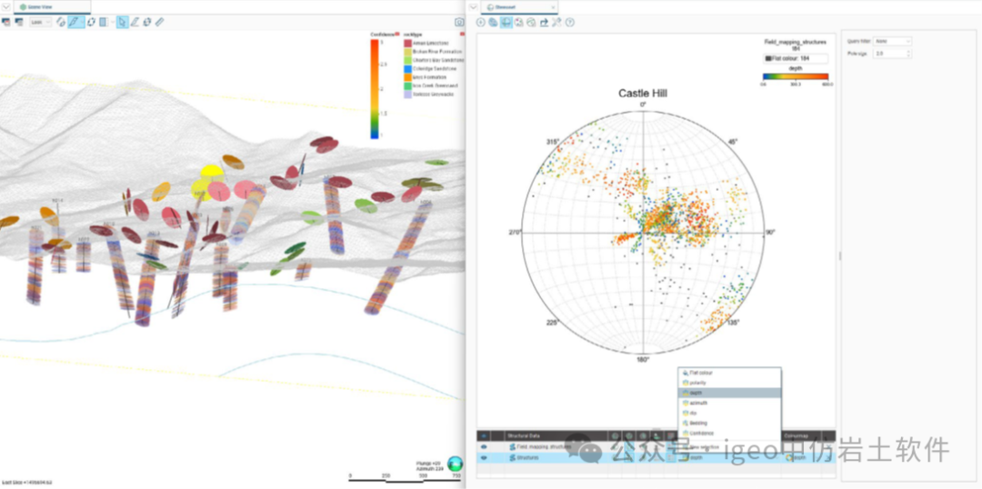Hide Field_mapping_structures with its eye icon
This screenshot has width=982, height=489.
tap(484, 447)
